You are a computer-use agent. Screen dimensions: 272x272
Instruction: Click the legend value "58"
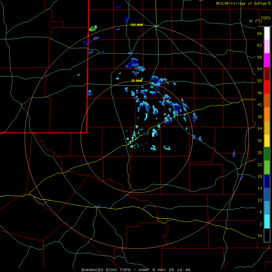tap(260, 57)
